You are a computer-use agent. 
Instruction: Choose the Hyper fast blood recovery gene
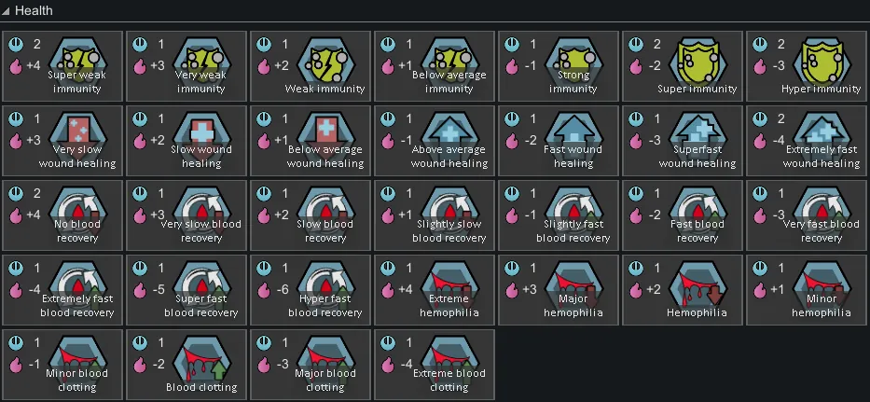tap(311, 290)
